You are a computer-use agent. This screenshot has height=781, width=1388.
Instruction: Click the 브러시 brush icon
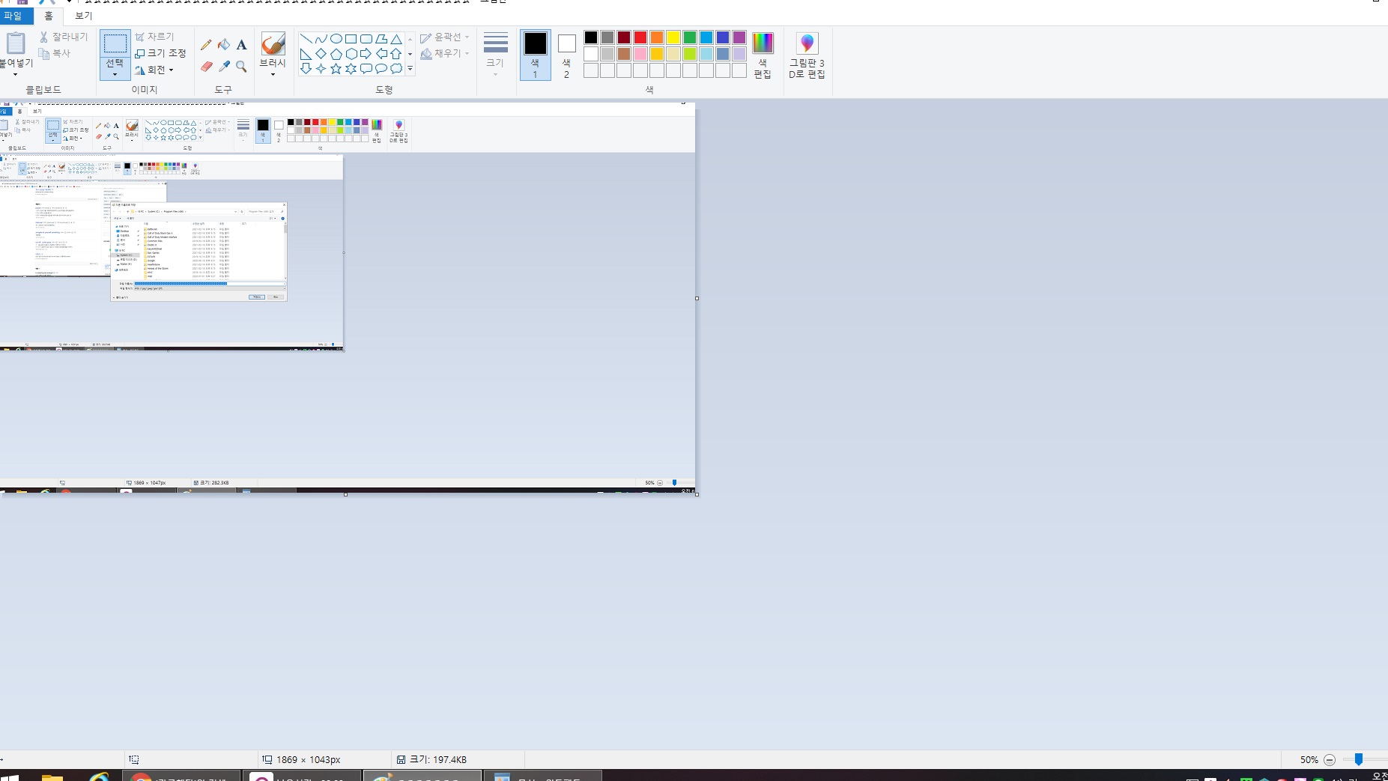click(x=273, y=43)
